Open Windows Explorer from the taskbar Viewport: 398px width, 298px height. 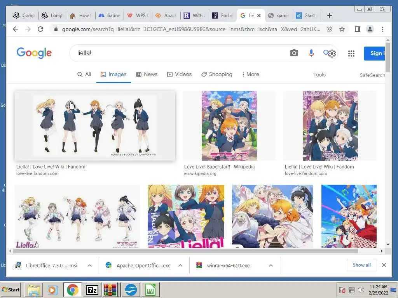pos(34,289)
